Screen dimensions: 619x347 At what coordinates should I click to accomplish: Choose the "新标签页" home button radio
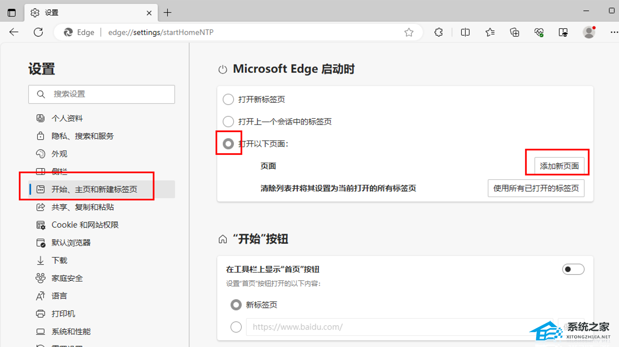coord(236,305)
